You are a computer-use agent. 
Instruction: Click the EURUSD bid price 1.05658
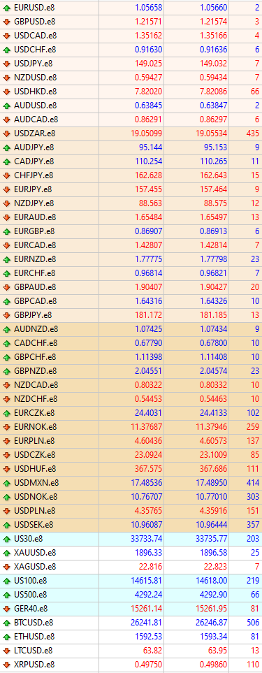148,8
